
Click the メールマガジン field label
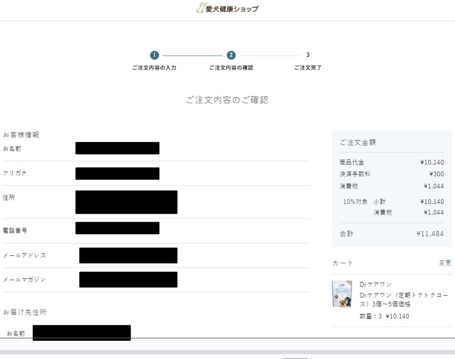tap(24, 279)
